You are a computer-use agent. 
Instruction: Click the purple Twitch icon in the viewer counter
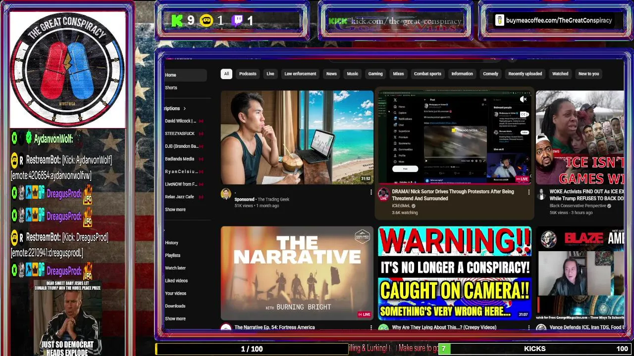pos(237,20)
